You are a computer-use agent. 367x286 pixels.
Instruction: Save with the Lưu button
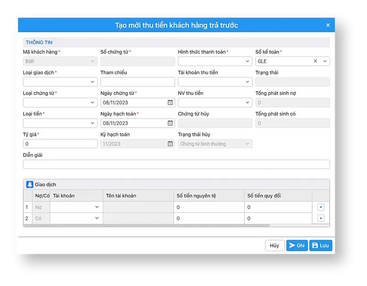tap(321, 246)
